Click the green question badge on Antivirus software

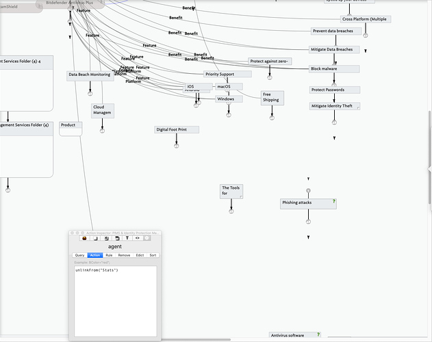coord(318,334)
